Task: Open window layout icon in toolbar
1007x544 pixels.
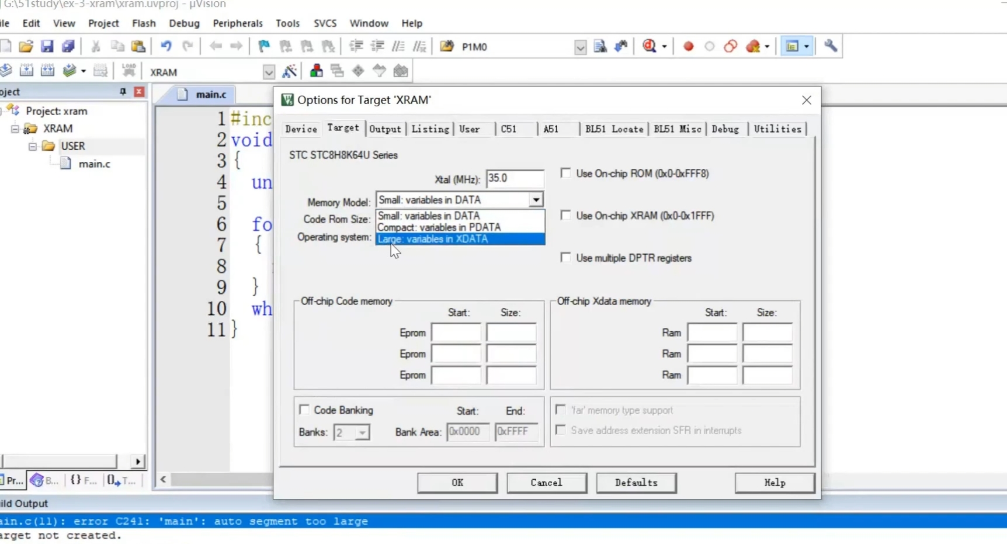Action: point(792,46)
